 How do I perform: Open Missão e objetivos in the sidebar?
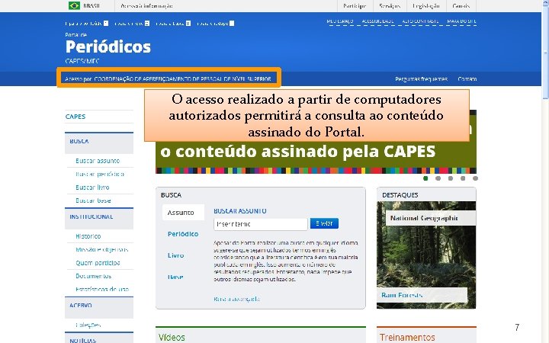pyautogui.click(x=102, y=249)
